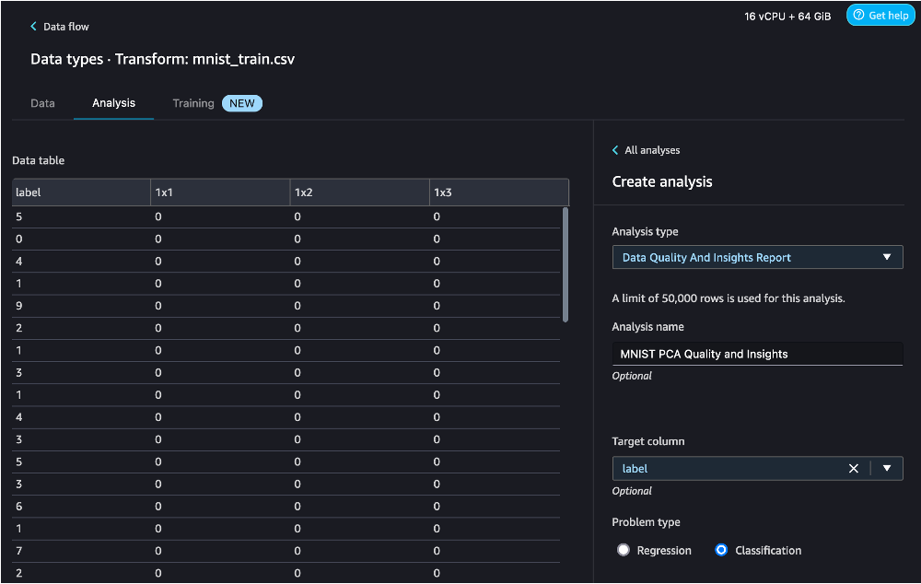The height and width of the screenshot is (584, 921).
Task: Click the back arrow next to "All analyses"
Action: tap(614, 149)
